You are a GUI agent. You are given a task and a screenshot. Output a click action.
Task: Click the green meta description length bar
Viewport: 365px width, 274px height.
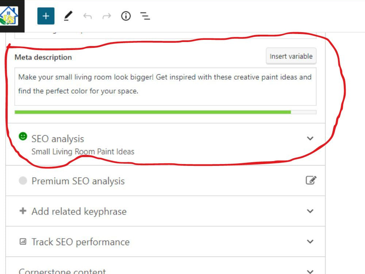[x=153, y=112]
